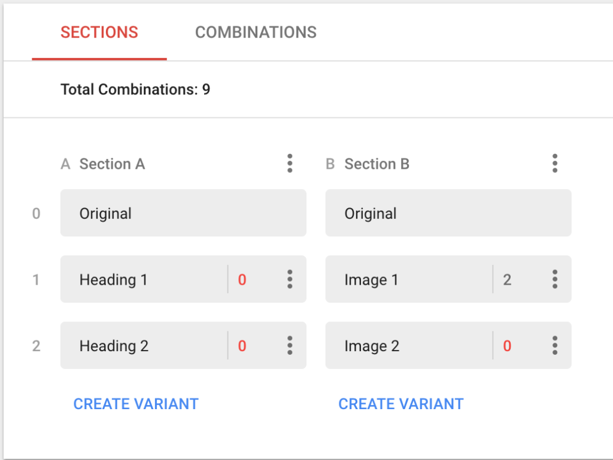Click the Section A title label

[112, 164]
